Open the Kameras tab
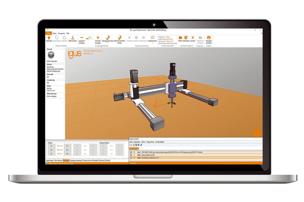 point(102,161)
